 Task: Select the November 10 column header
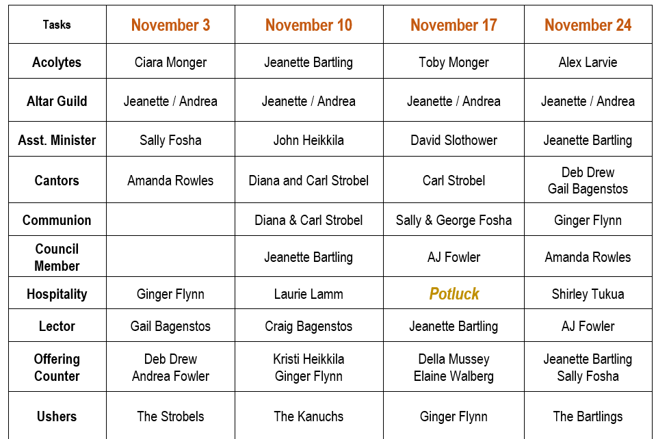pyautogui.click(x=309, y=25)
